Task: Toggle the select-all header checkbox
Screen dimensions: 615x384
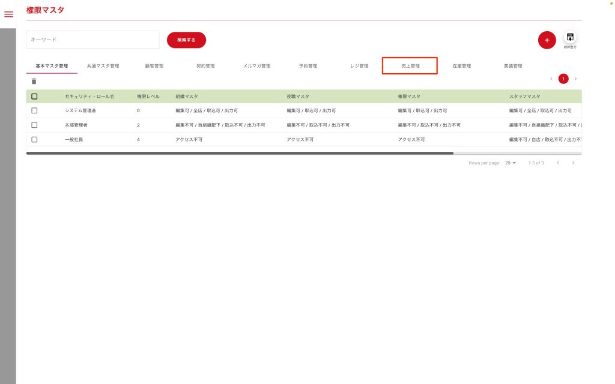Action: click(34, 96)
